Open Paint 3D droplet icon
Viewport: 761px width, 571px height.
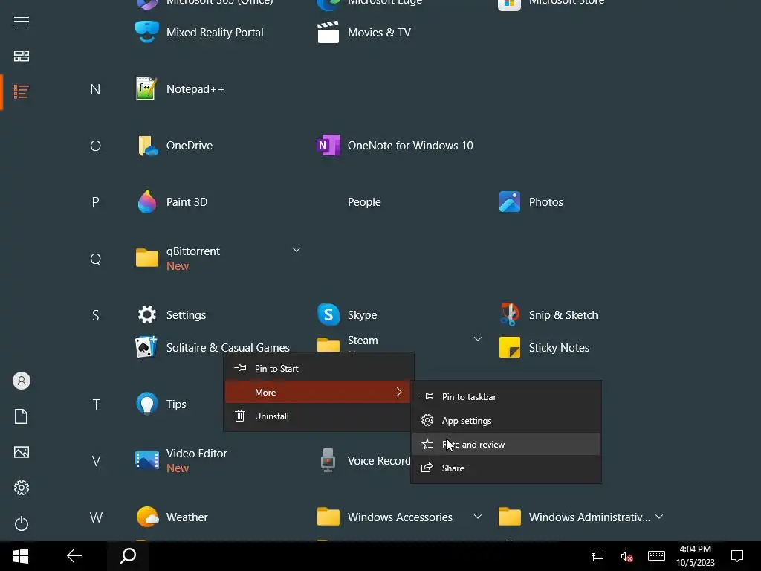[x=146, y=202]
